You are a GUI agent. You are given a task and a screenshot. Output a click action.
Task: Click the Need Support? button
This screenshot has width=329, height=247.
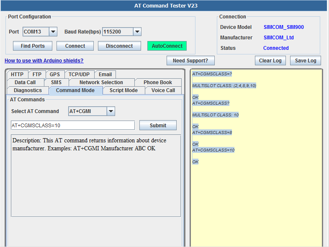pos(190,61)
